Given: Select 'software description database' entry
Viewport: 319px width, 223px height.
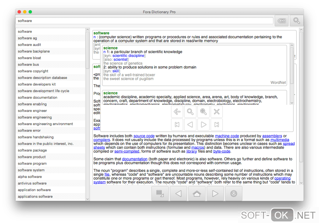Looking at the screenshot, I should (50, 78).
